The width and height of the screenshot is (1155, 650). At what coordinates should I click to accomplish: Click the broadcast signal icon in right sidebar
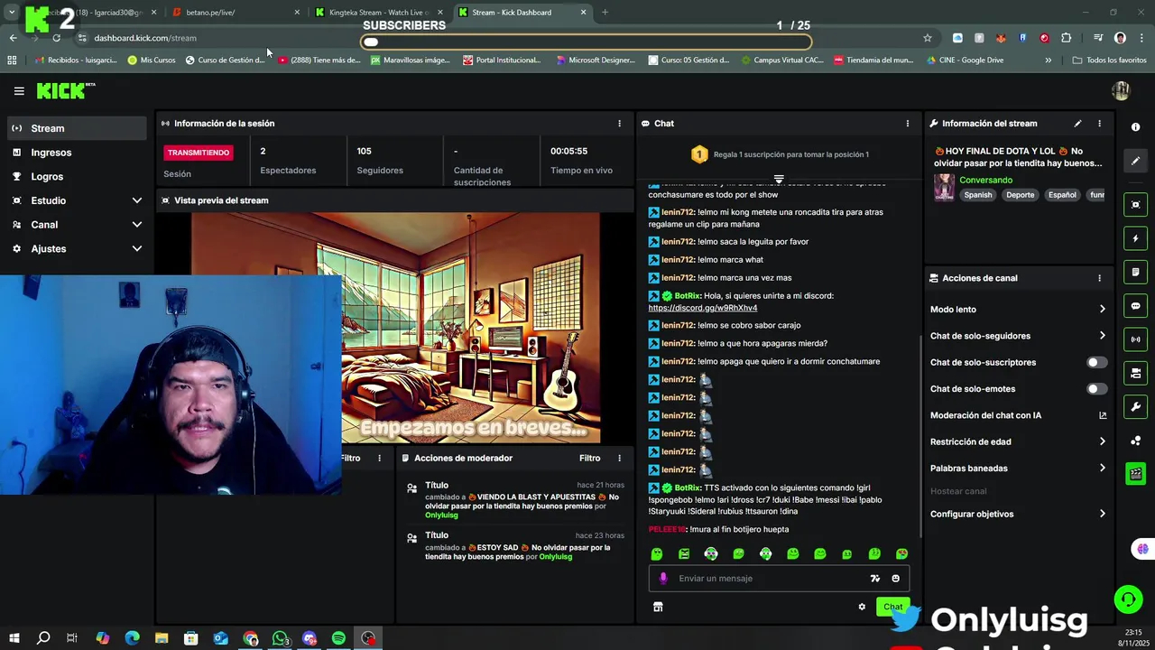point(1136,339)
